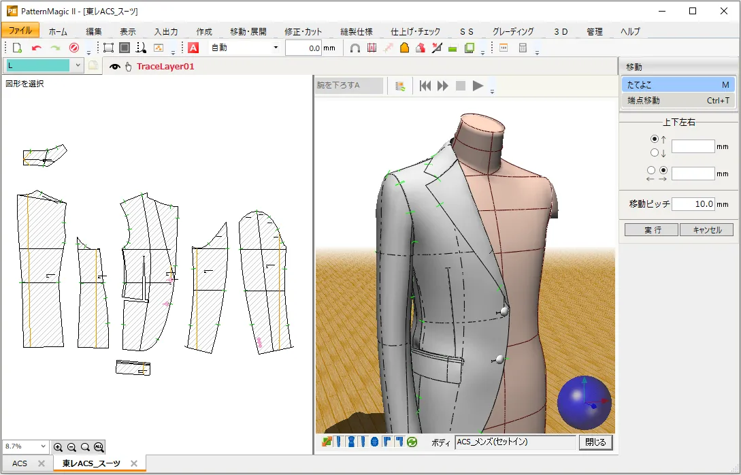This screenshot has height=475, width=741.
Task: Click the green refresh icon in 3D toolbar
Action: [x=412, y=442]
